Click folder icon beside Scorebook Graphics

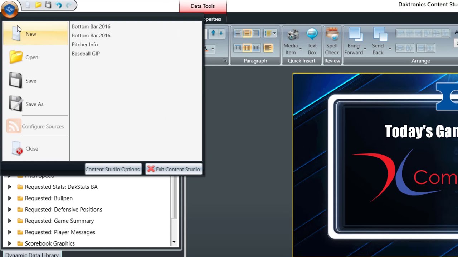tap(20, 243)
